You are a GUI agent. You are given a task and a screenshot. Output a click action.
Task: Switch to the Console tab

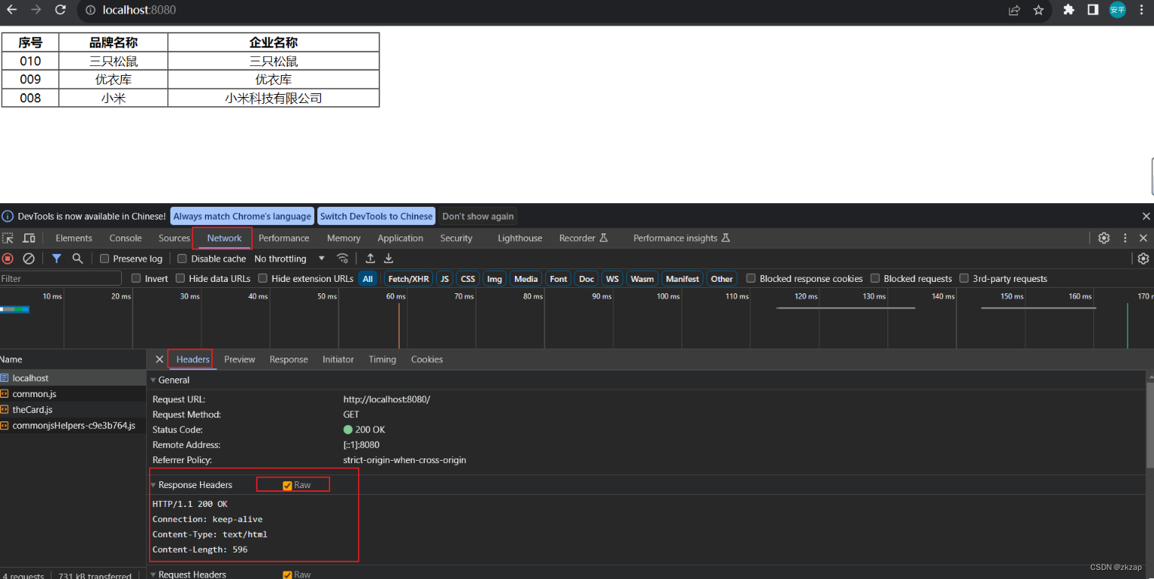point(126,238)
